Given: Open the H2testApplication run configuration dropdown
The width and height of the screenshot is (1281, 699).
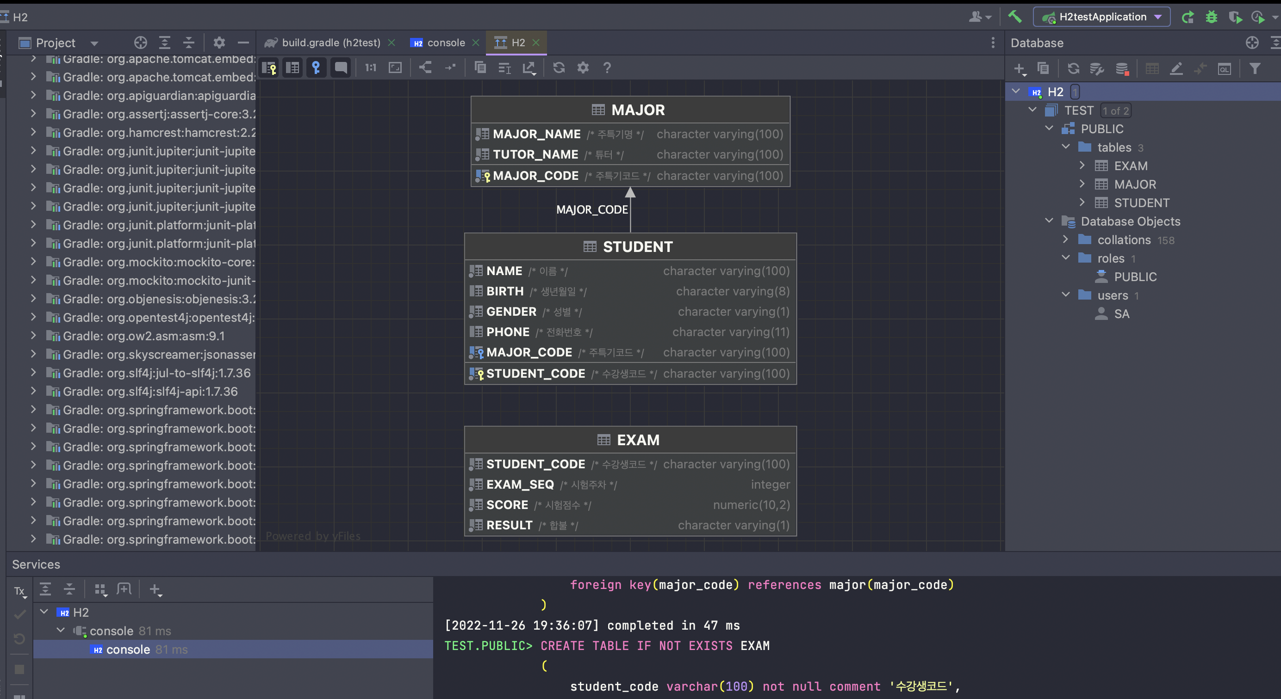Looking at the screenshot, I should pos(1101,18).
